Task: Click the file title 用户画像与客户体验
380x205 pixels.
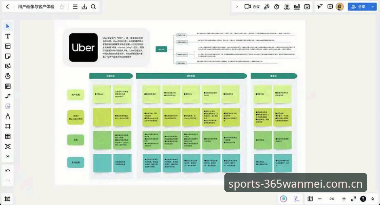Action: tap(36, 7)
